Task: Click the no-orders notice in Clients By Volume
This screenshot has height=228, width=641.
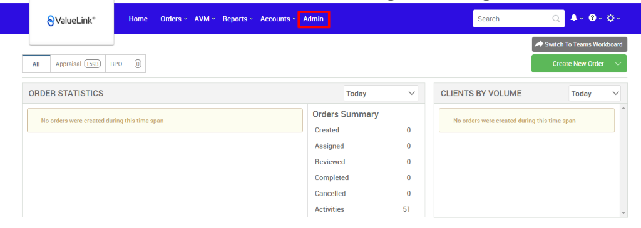Action: click(526, 121)
